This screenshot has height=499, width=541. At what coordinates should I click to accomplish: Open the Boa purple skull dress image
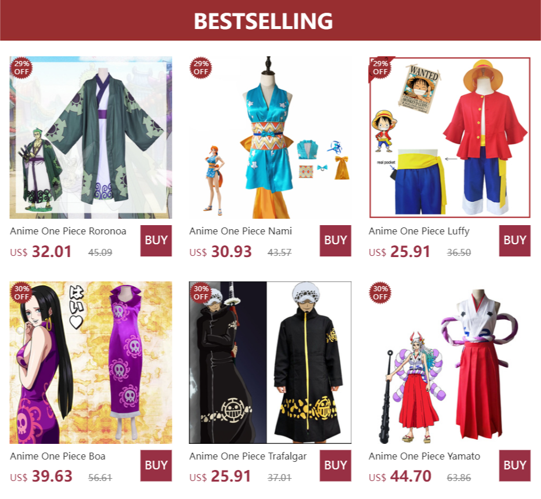pyautogui.click(x=91, y=363)
